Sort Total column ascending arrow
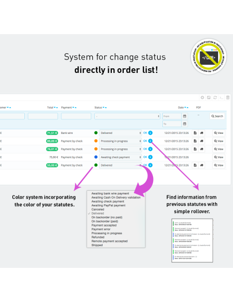 click(x=57, y=108)
